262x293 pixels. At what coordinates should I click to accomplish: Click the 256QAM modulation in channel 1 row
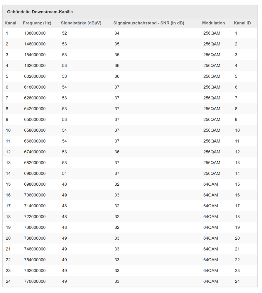coord(212,33)
